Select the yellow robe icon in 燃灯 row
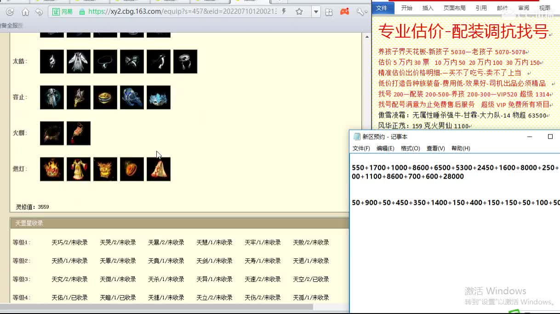The width and height of the screenshot is (560, 314). point(79,169)
